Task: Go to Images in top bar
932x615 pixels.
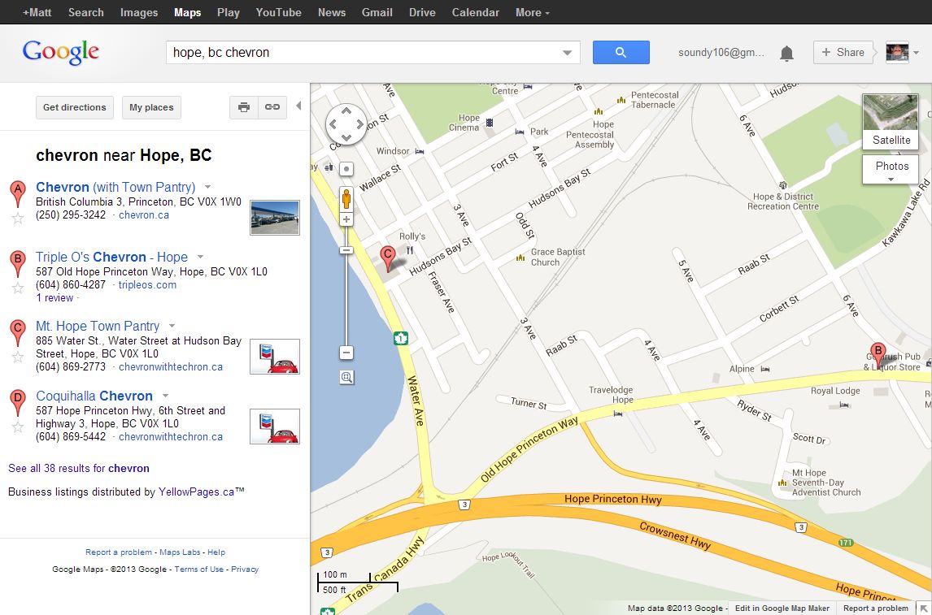Action: [139, 12]
